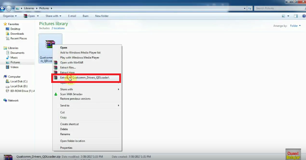Click the Smadav green triangle icon
306x160 pixels.
[x=56, y=94]
